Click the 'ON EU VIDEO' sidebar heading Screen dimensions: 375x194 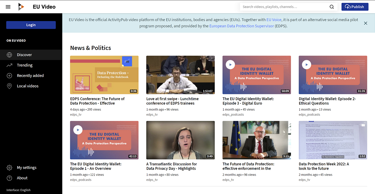(16, 41)
